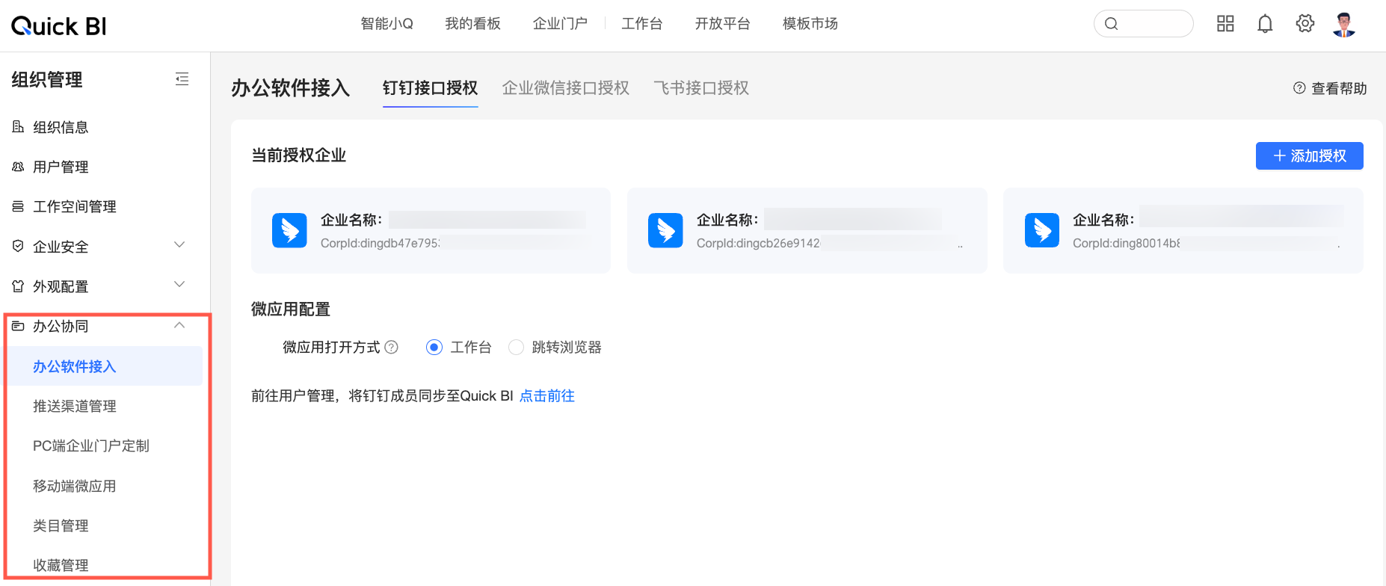Screen dimensions: 1386x586
Task: Select the 工作台 radio option
Action: click(x=434, y=347)
